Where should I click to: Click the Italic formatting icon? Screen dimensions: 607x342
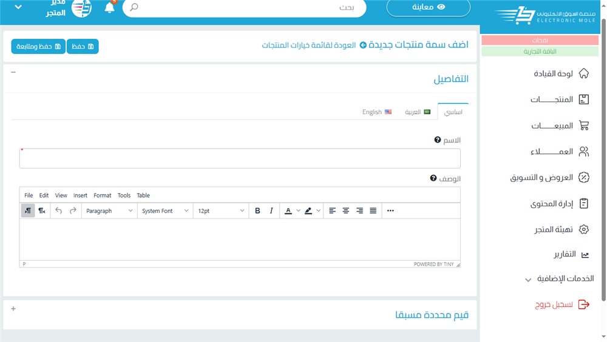271,211
